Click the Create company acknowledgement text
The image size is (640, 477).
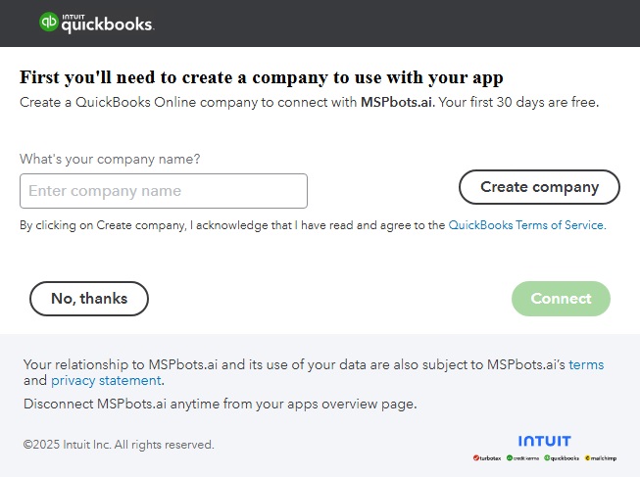click(232, 225)
